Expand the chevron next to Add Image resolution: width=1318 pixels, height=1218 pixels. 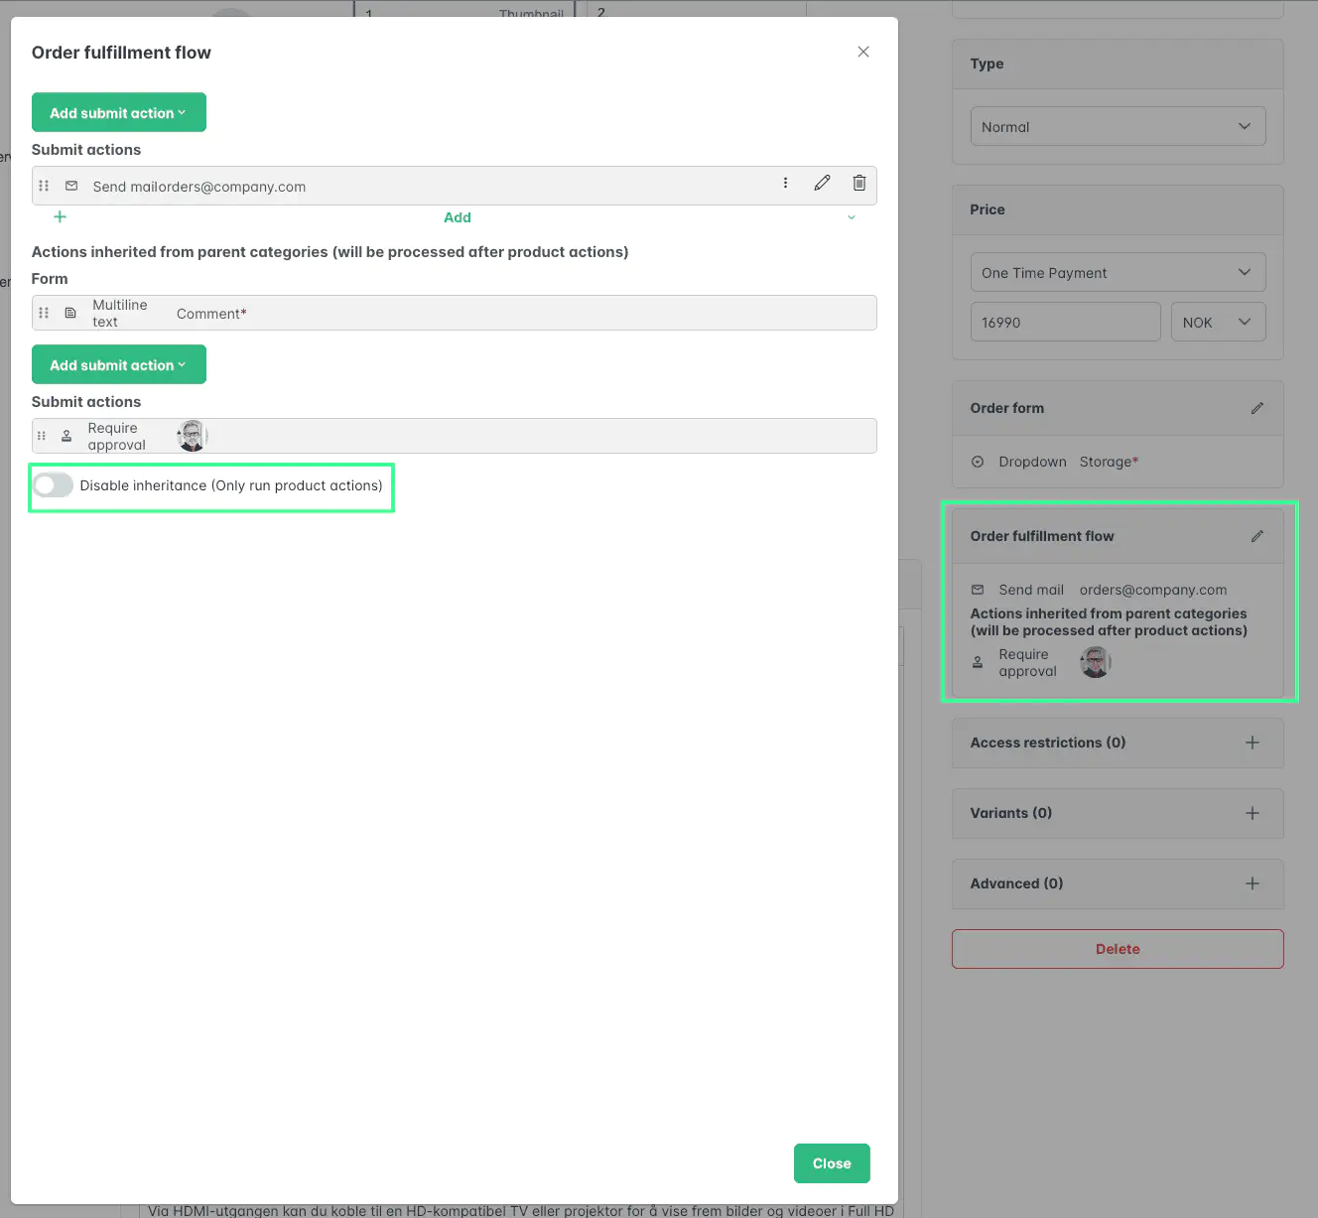coord(851,216)
